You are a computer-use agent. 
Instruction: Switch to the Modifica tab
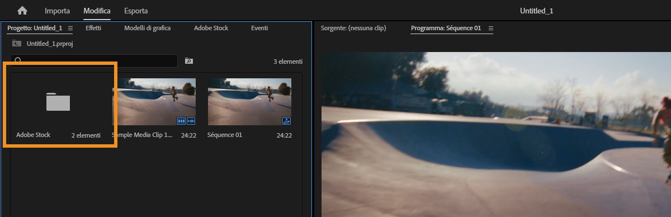(97, 11)
